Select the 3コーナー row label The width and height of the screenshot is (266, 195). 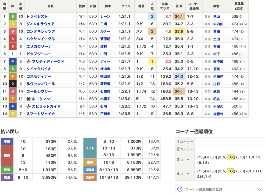185,160
